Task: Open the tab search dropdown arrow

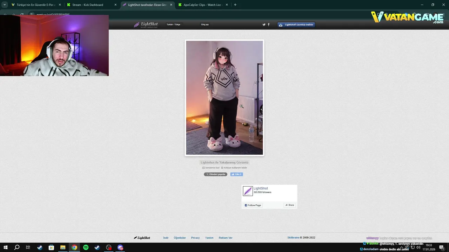Action: 5,5
